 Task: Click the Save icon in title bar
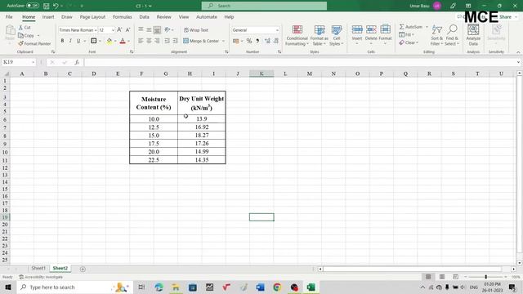[47, 6]
